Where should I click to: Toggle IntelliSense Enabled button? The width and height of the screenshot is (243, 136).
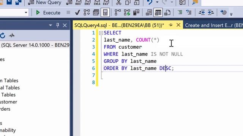(x=105, y=12)
